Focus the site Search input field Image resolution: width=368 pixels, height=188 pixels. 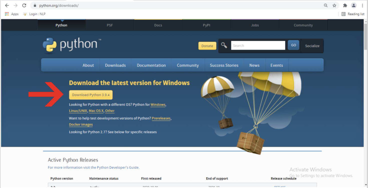(x=258, y=46)
